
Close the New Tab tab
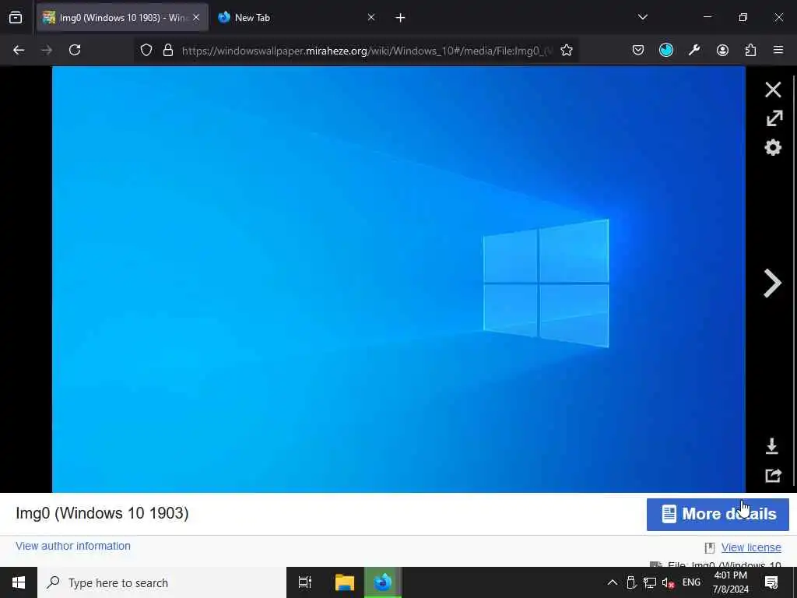point(371,18)
